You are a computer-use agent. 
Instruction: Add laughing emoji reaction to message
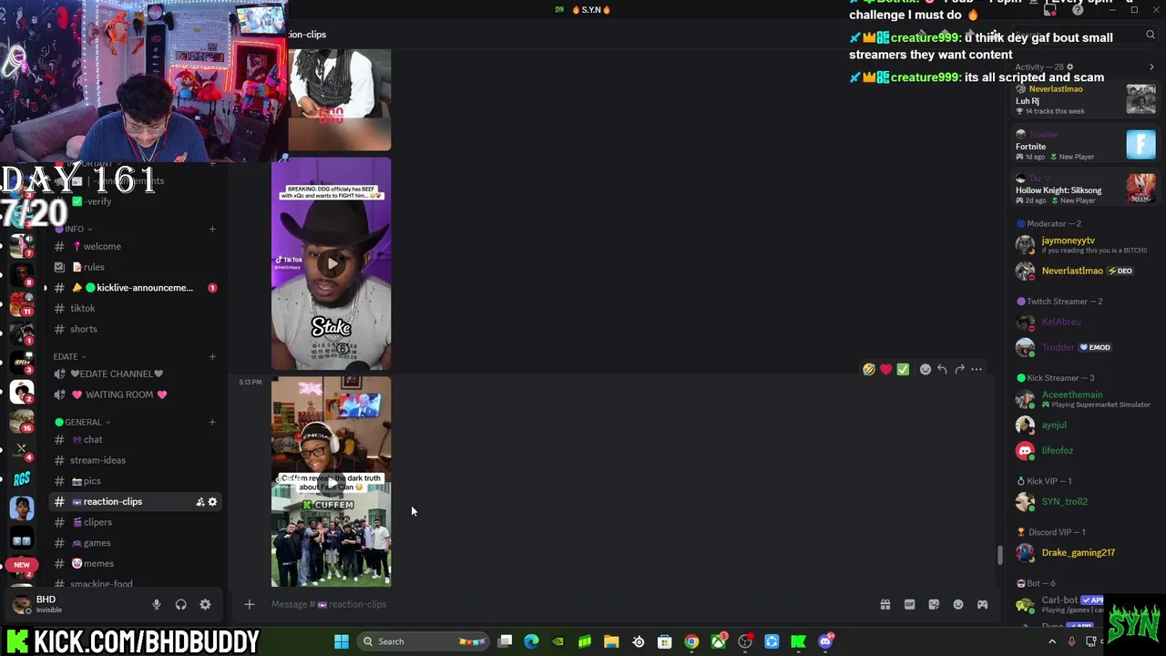click(869, 369)
